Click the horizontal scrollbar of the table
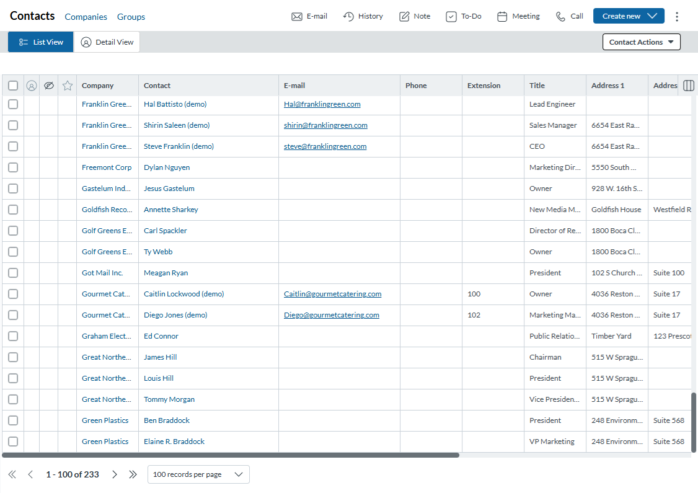This screenshot has width=698, height=493. click(231, 455)
